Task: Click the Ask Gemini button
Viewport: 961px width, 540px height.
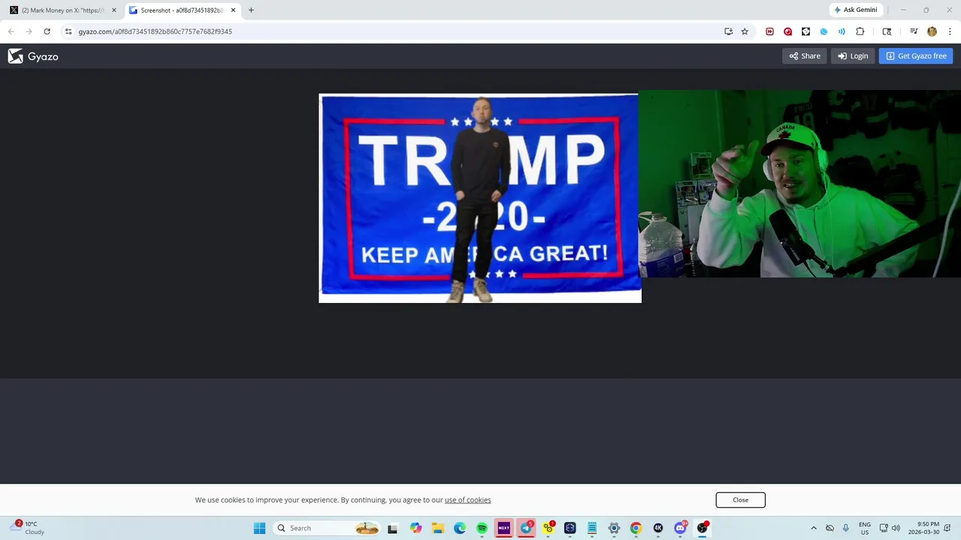Action: (856, 10)
